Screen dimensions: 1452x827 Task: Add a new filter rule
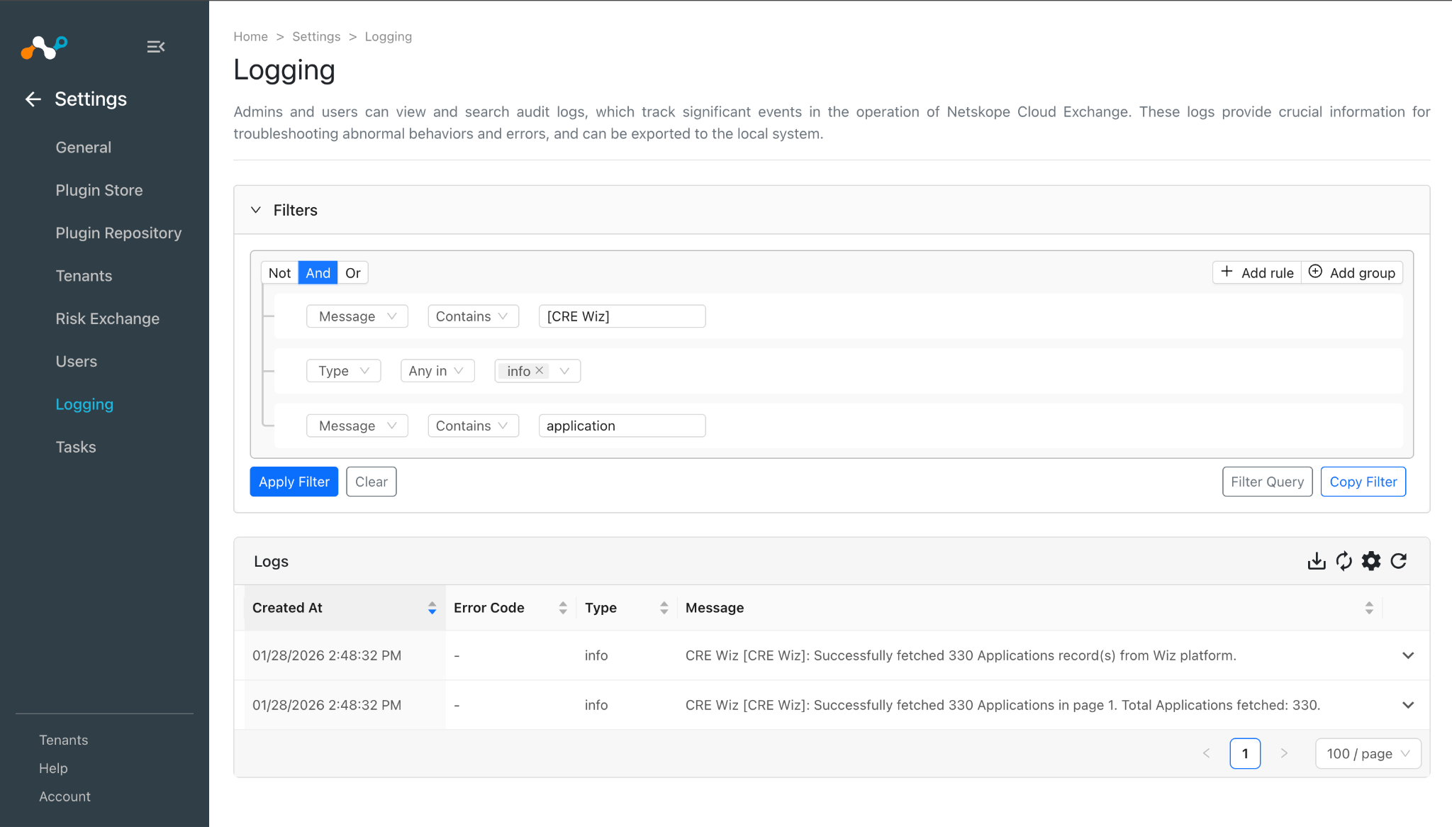click(x=1257, y=273)
